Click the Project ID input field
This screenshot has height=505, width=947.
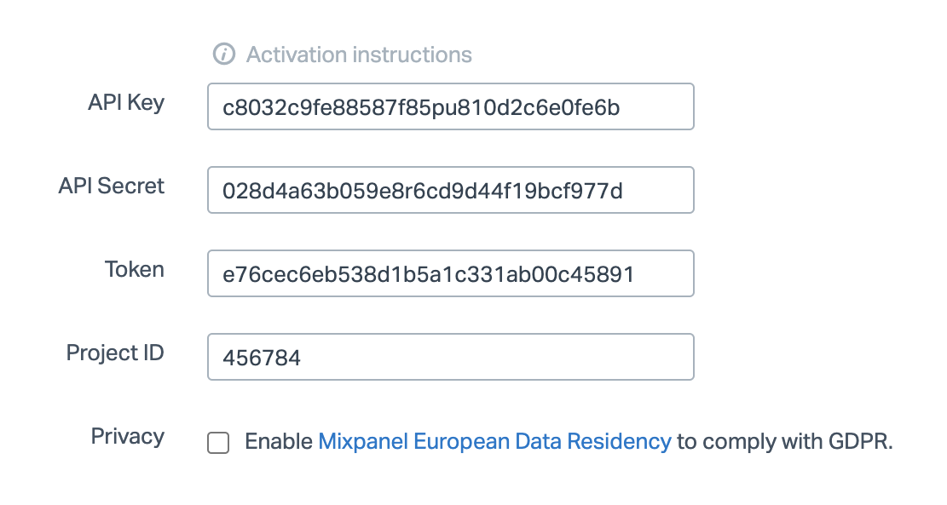pos(450,357)
